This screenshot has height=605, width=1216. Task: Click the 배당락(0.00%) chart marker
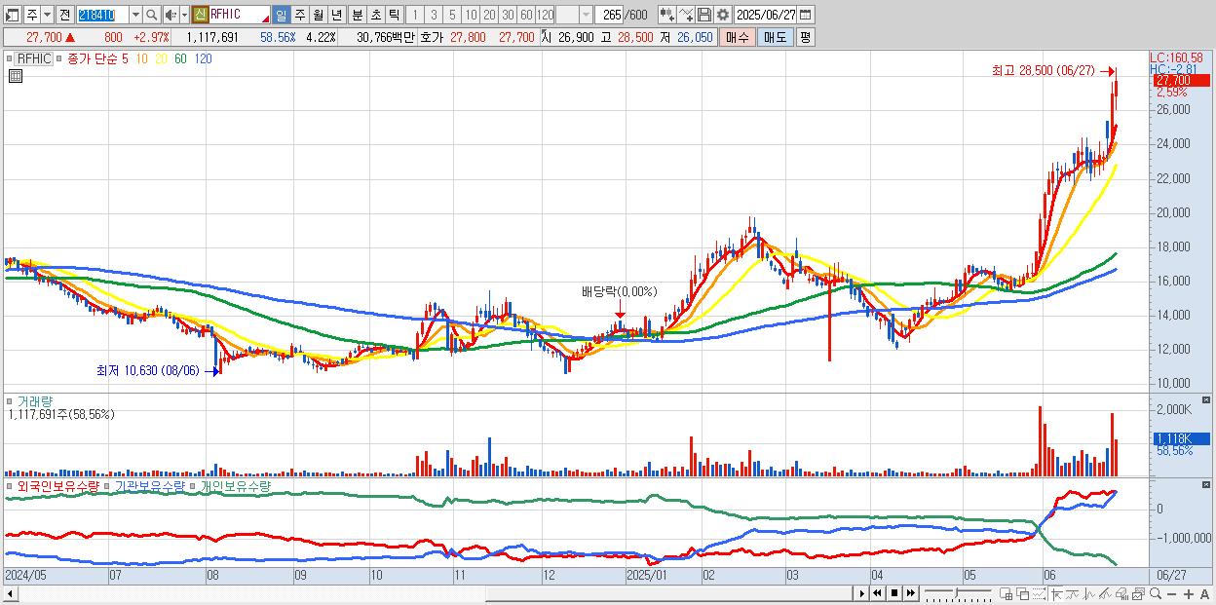pyautogui.click(x=620, y=291)
